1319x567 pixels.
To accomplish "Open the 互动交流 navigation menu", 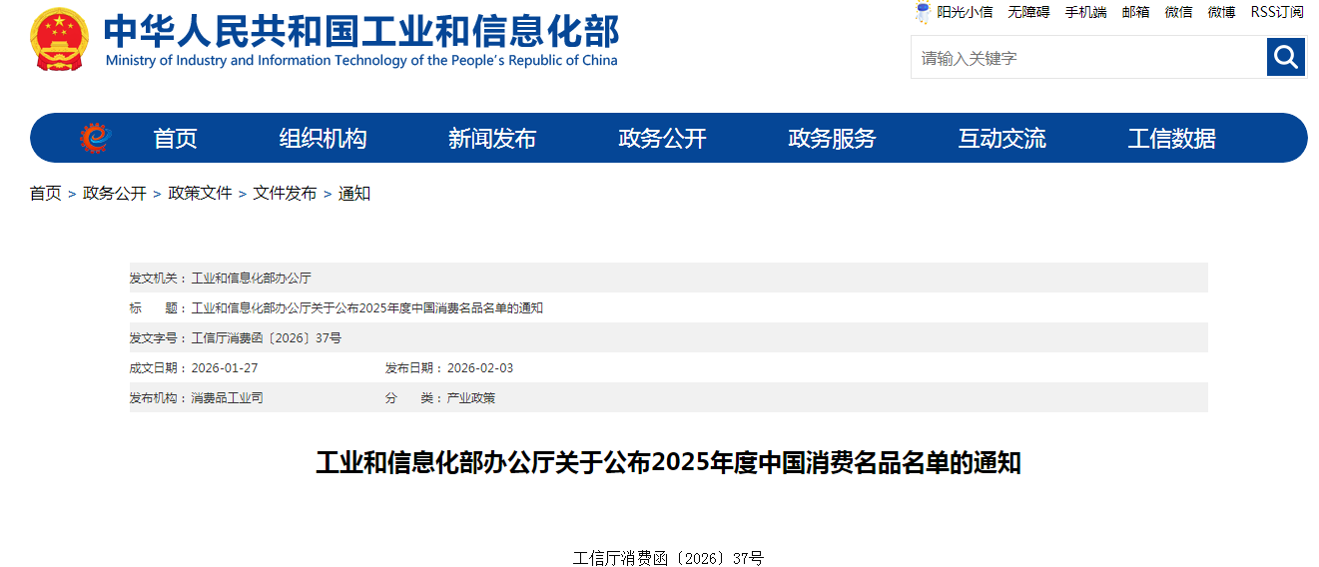I will click(x=1002, y=139).
